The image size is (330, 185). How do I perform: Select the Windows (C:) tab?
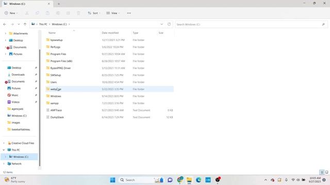point(27,4)
